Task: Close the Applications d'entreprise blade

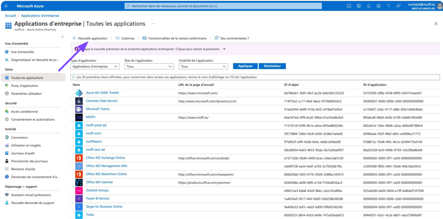Action: pos(436,24)
